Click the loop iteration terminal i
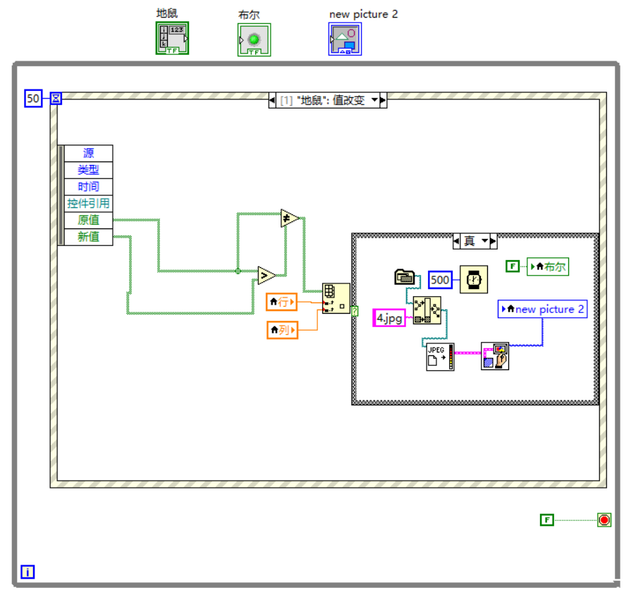 (x=27, y=572)
